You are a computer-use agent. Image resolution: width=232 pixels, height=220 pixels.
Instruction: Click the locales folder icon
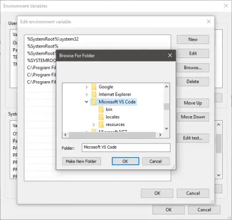pos(101,117)
